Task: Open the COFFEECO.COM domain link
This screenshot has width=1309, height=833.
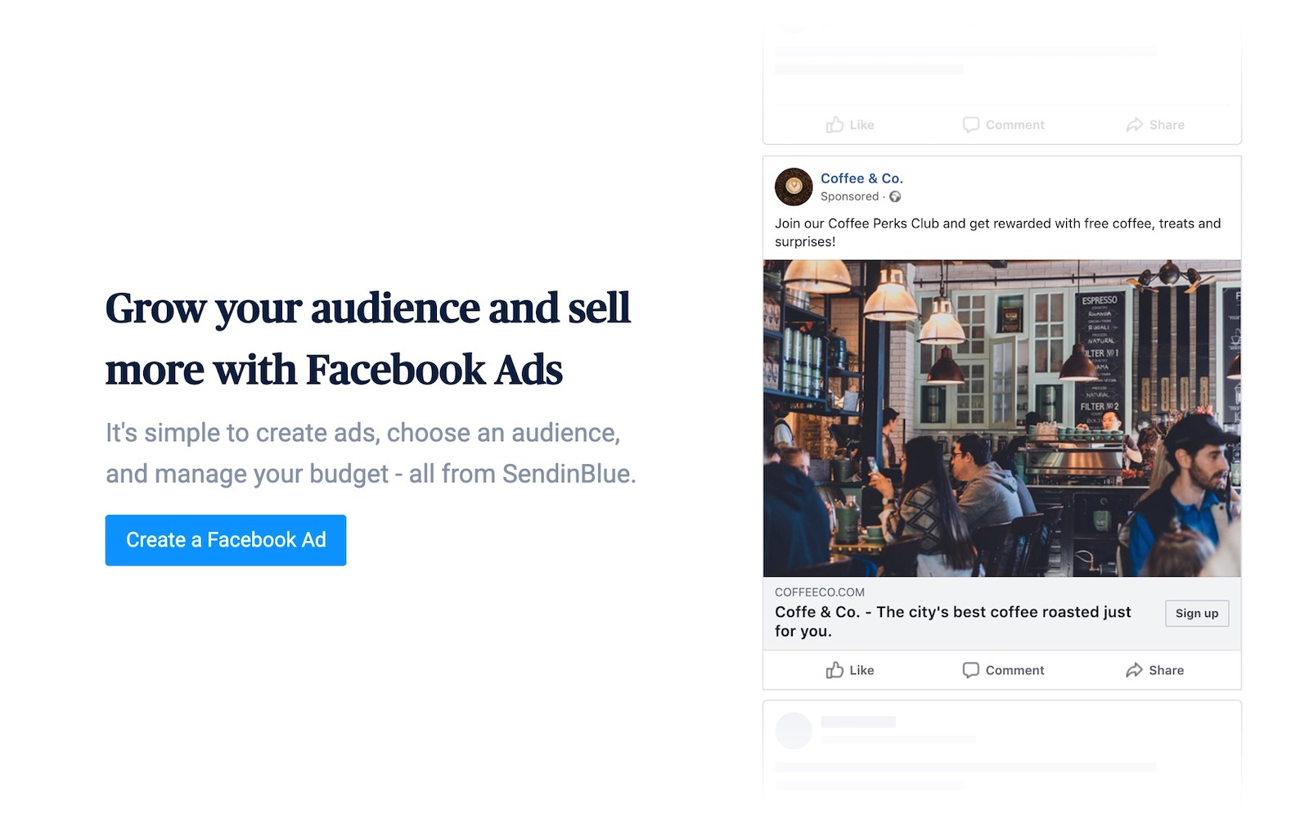Action: click(819, 592)
